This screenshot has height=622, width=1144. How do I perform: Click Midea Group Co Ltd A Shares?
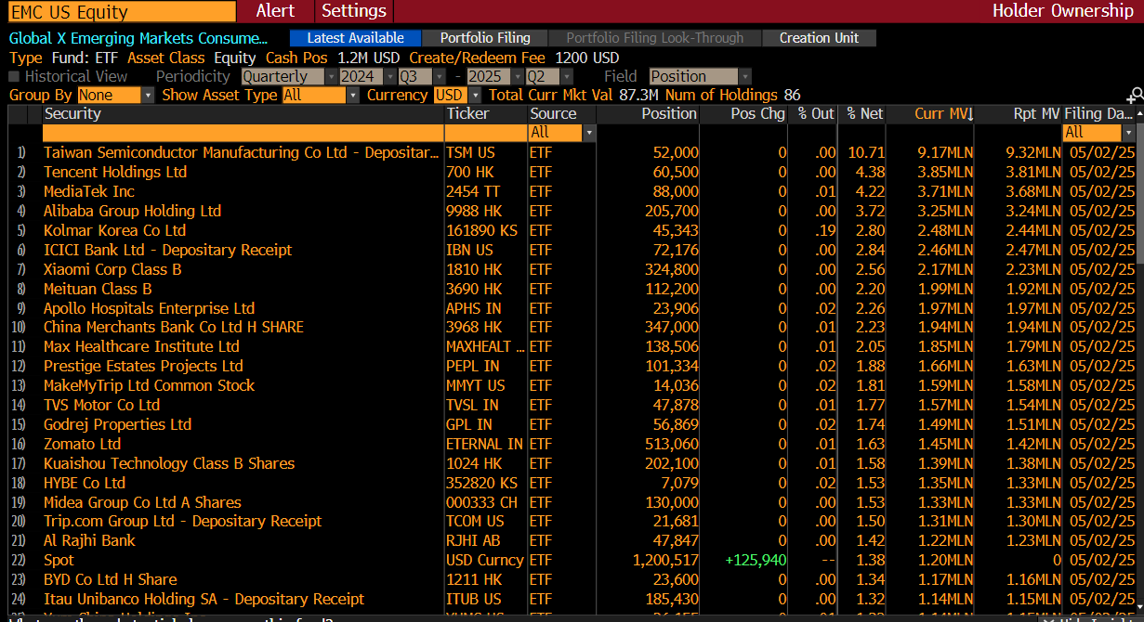[142, 502]
